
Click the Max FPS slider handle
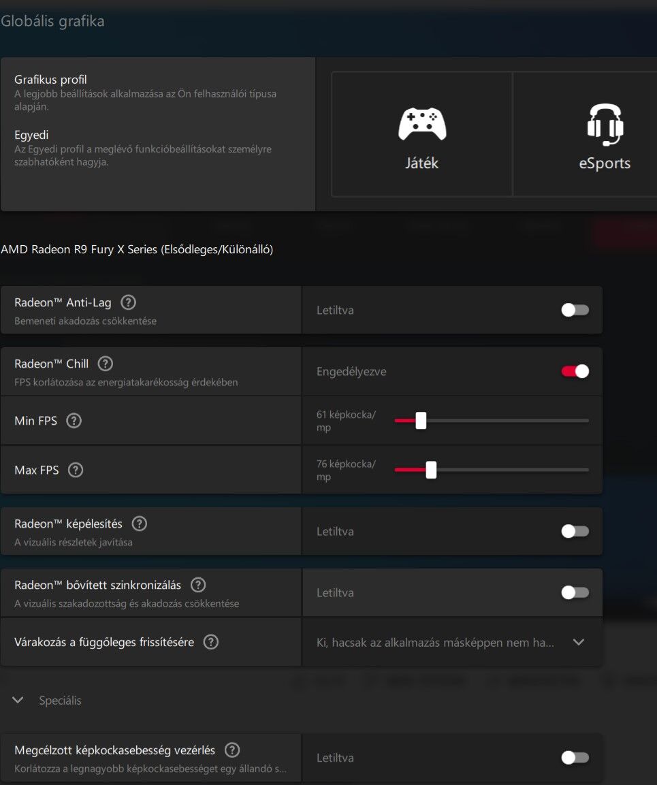click(431, 470)
